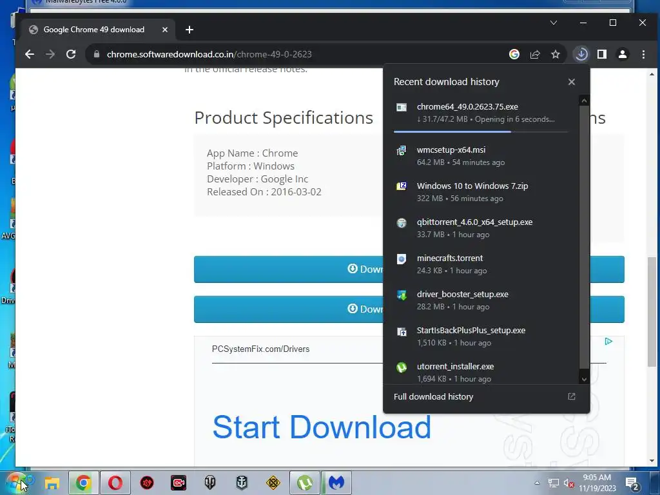This screenshot has height=495, width=660.
Task: Open utorrent_installer.exe download entry
Action: click(481, 371)
